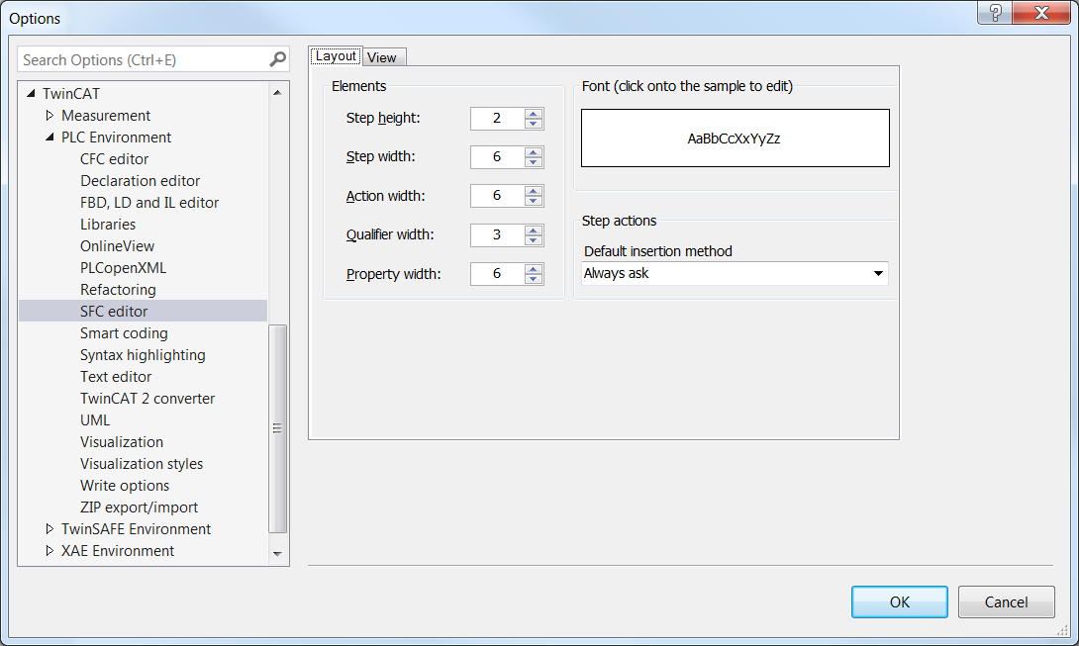Click the Property width number field

(x=498, y=274)
